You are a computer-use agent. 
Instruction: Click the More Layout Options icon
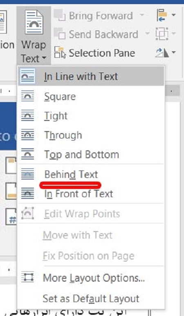click(x=27, y=278)
